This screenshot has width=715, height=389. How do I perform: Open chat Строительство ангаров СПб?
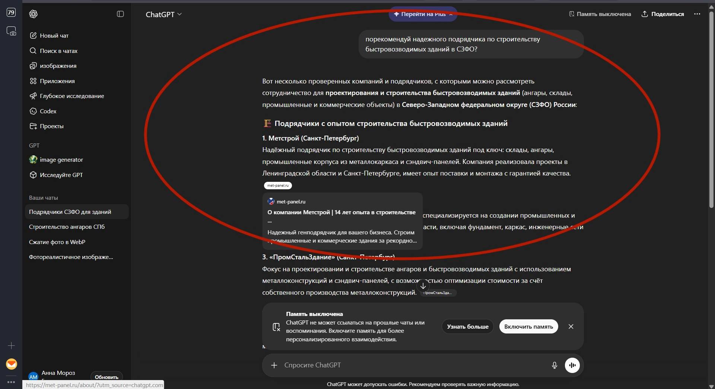(76, 227)
